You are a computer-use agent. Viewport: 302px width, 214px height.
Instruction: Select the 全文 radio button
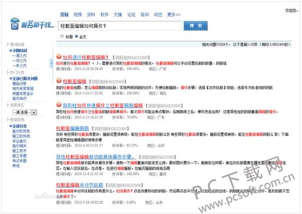tap(77, 36)
